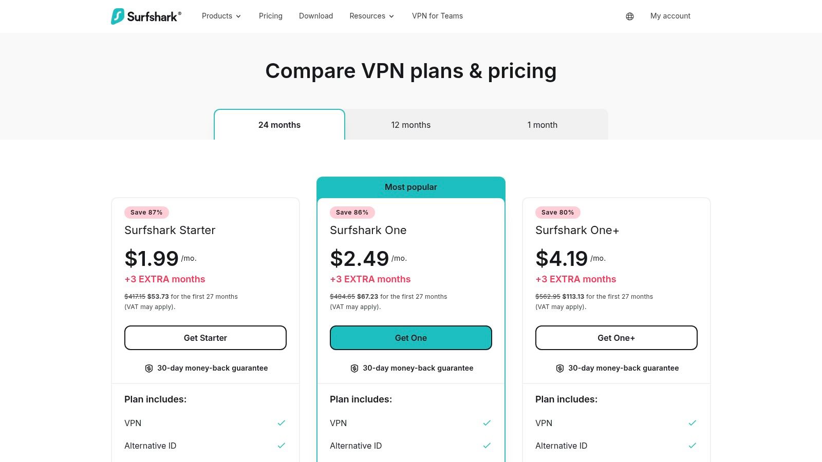822x462 pixels.
Task: Open My account
Action: point(670,16)
